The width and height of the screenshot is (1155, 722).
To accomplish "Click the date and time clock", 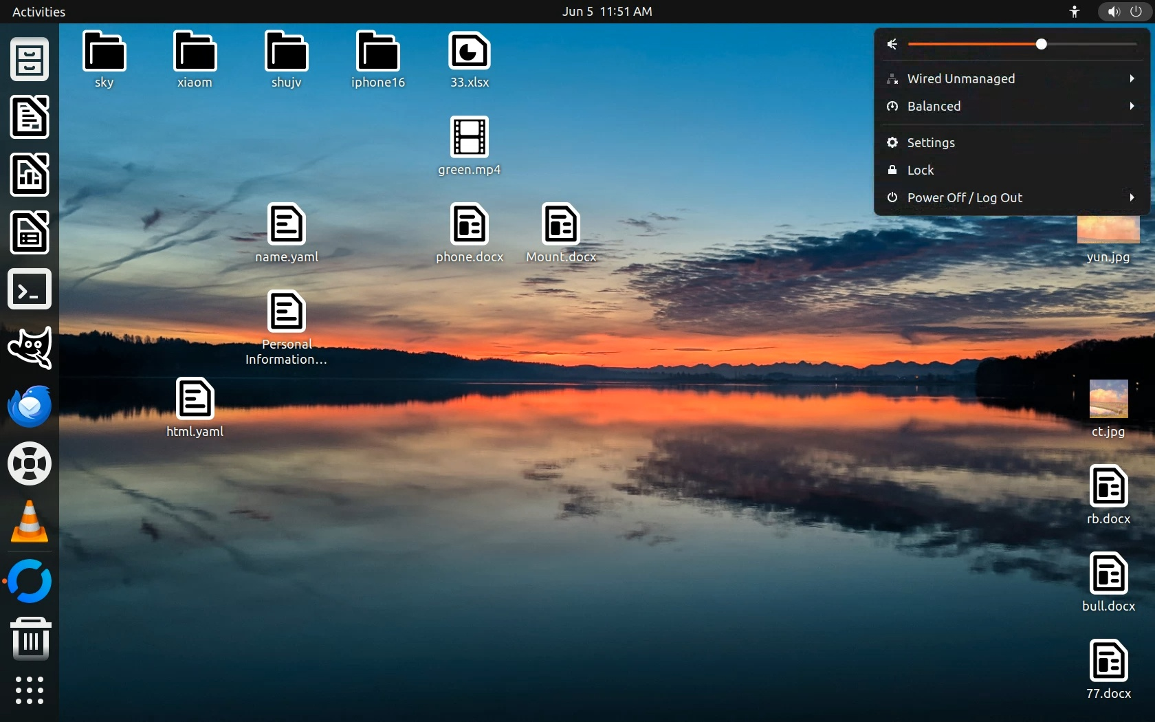I will click(x=607, y=12).
